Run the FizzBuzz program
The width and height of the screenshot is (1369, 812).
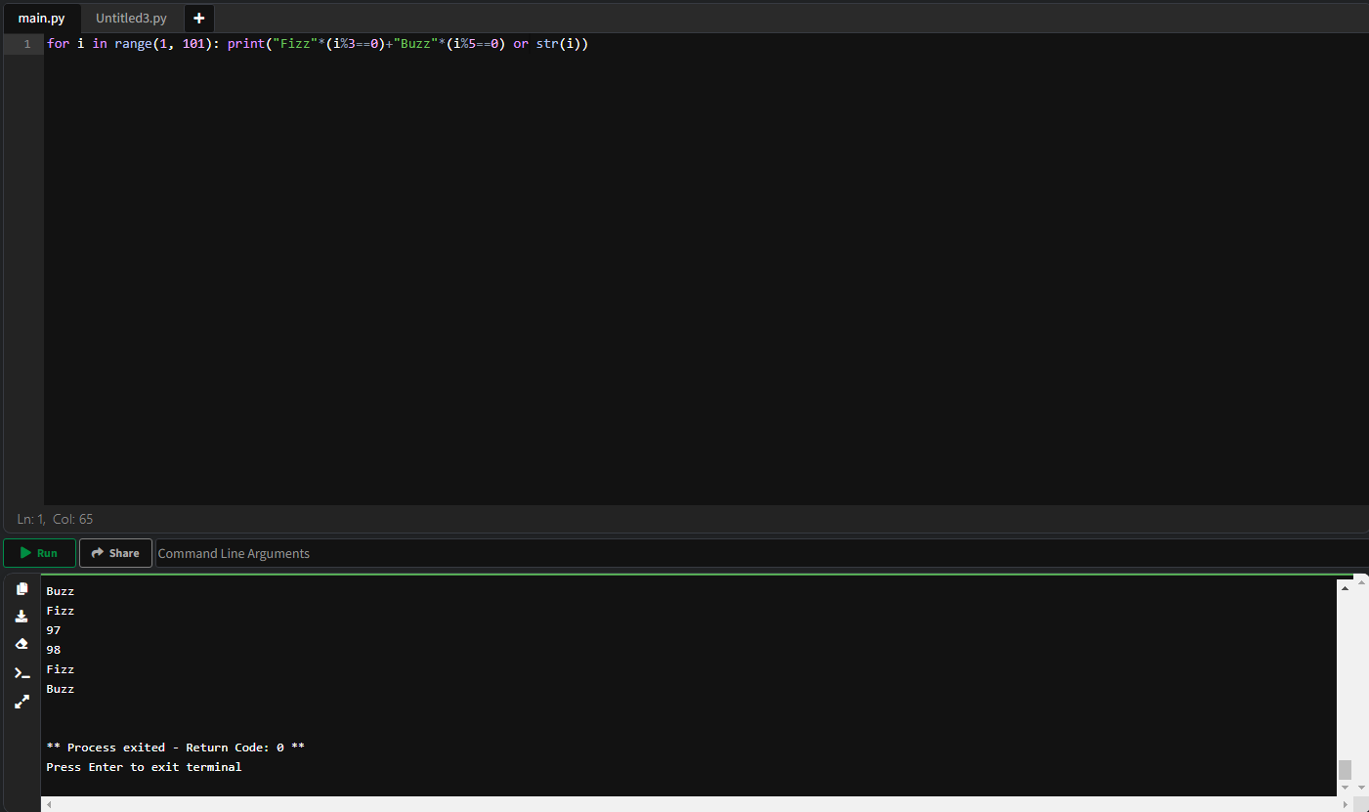[39, 552]
